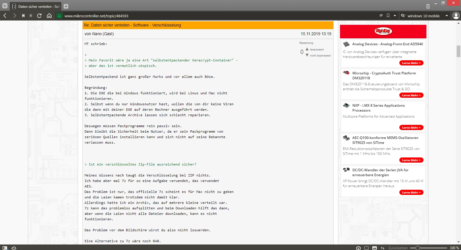Click quoted line about Zip-File security
461x250 pixels.
140,164
